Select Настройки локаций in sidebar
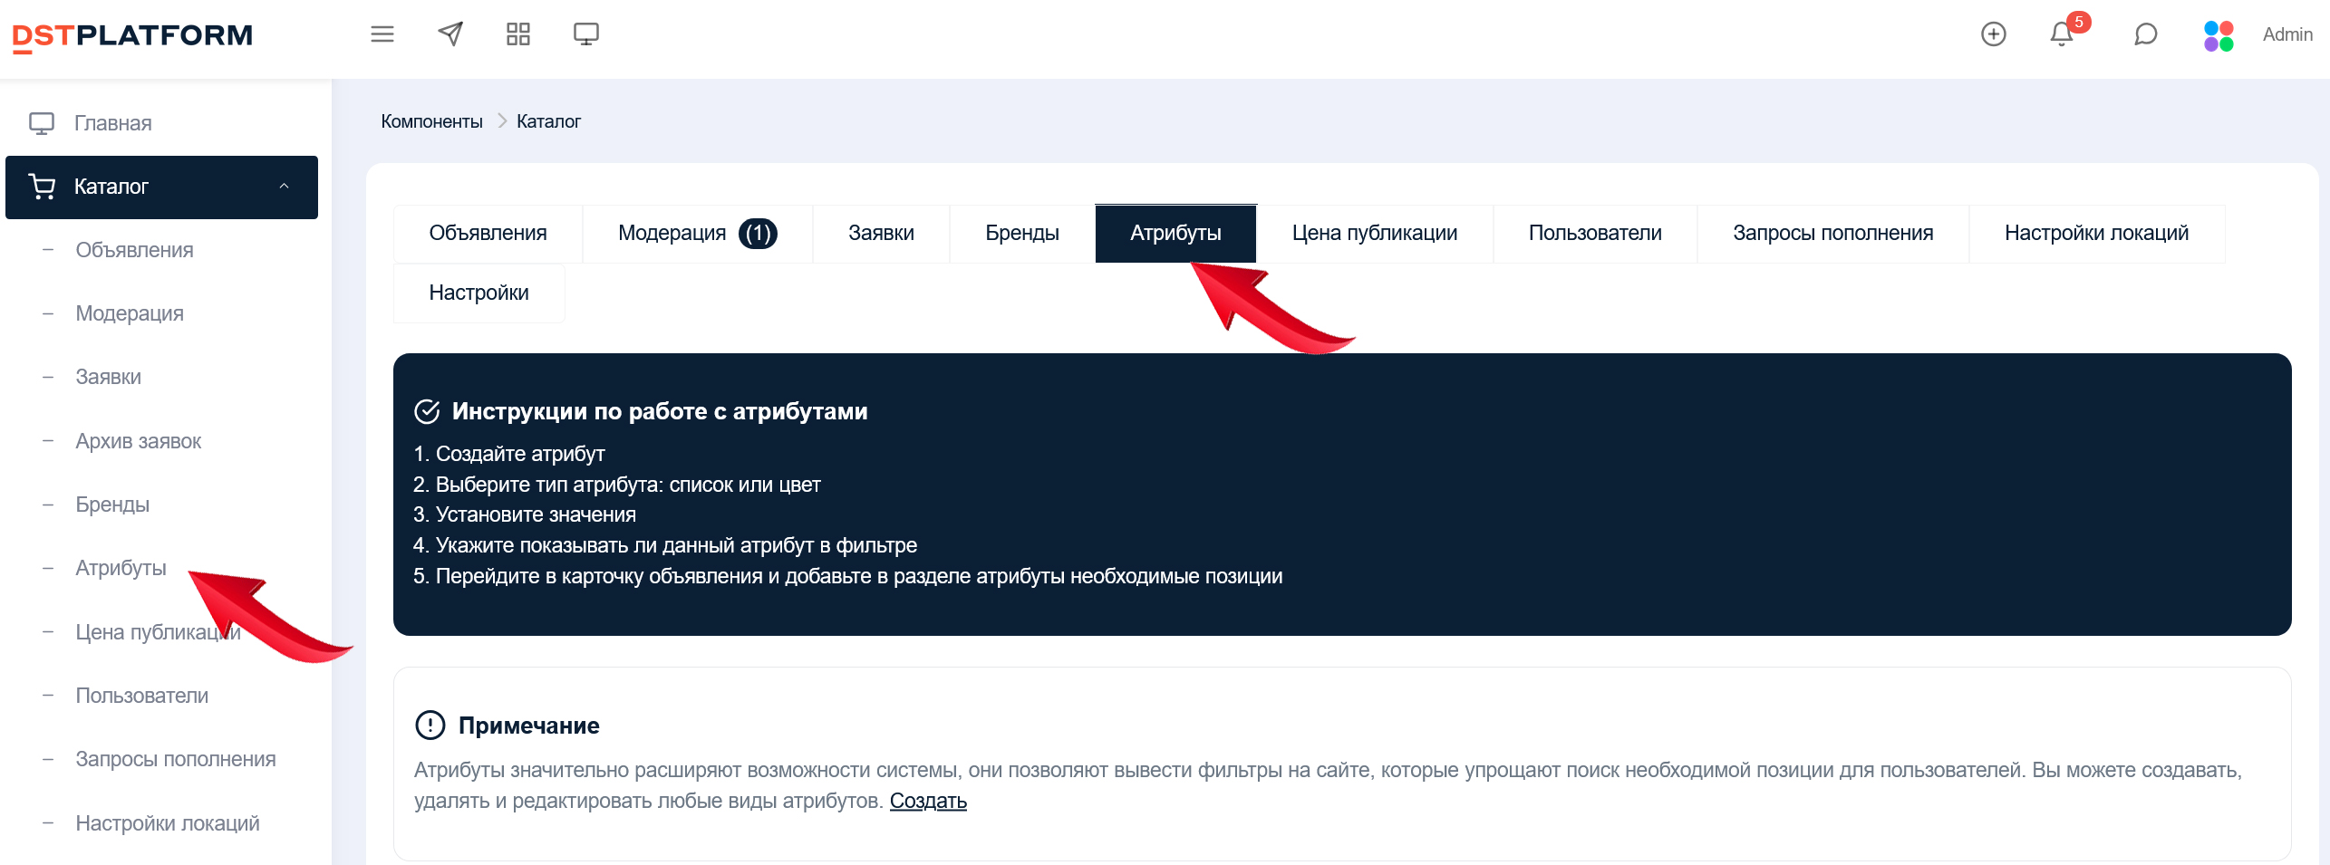 (167, 823)
